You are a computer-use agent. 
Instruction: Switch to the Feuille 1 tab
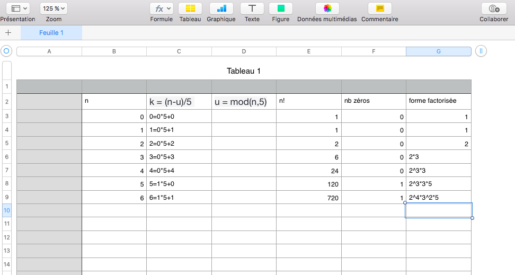(51, 32)
